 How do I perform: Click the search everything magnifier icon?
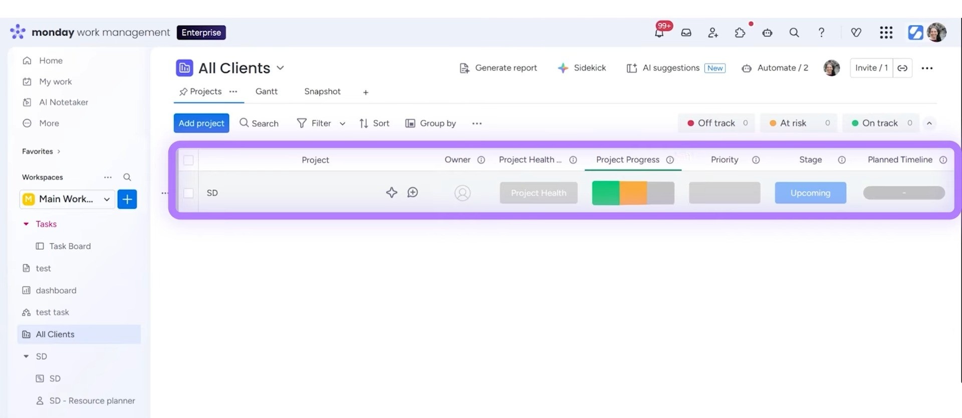794,33
